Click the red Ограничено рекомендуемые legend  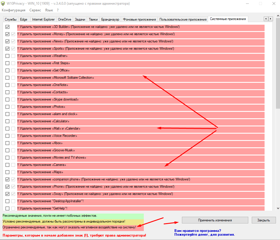point(73,228)
